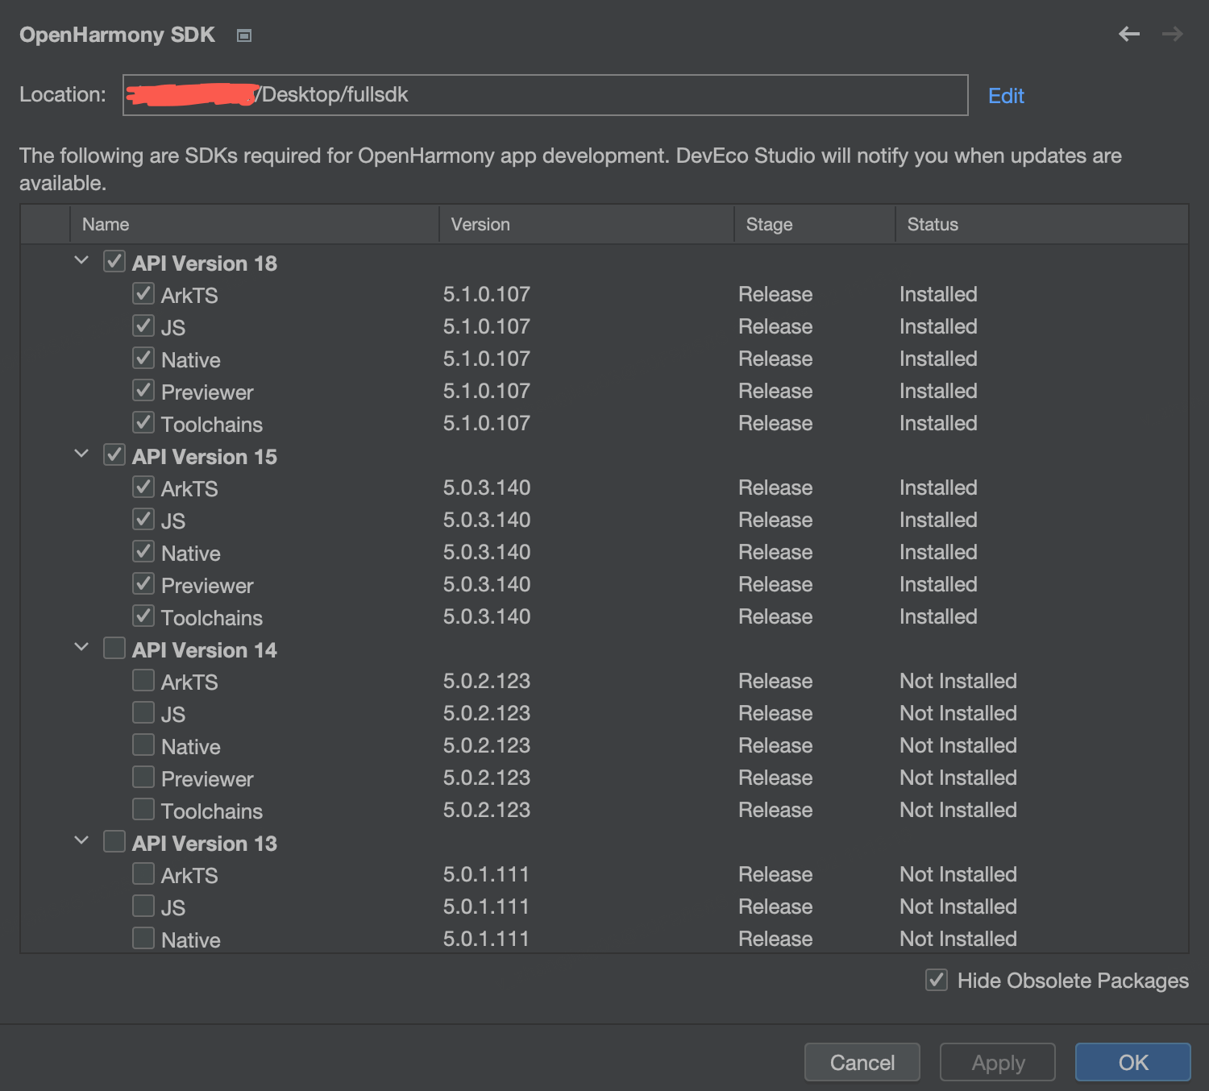Screen dimensions: 1209x1091
Task: Uncheck Previewer under API Version 15
Action: pyautogui.click(x=143, y=583)
